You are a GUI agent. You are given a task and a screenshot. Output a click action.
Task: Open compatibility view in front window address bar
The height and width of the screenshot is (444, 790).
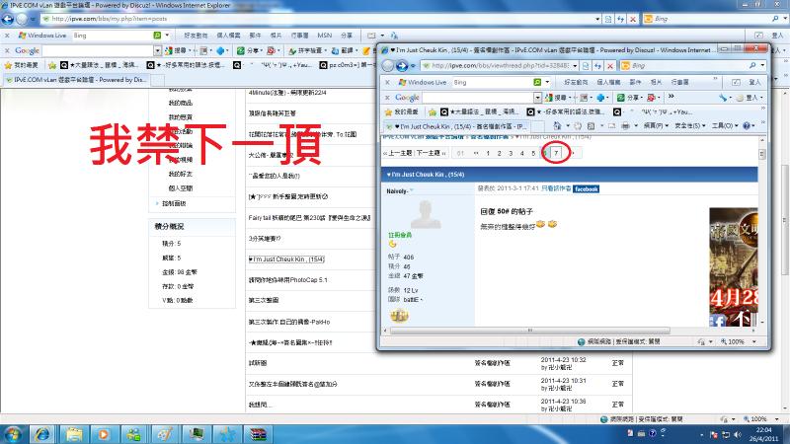[586, 66]
